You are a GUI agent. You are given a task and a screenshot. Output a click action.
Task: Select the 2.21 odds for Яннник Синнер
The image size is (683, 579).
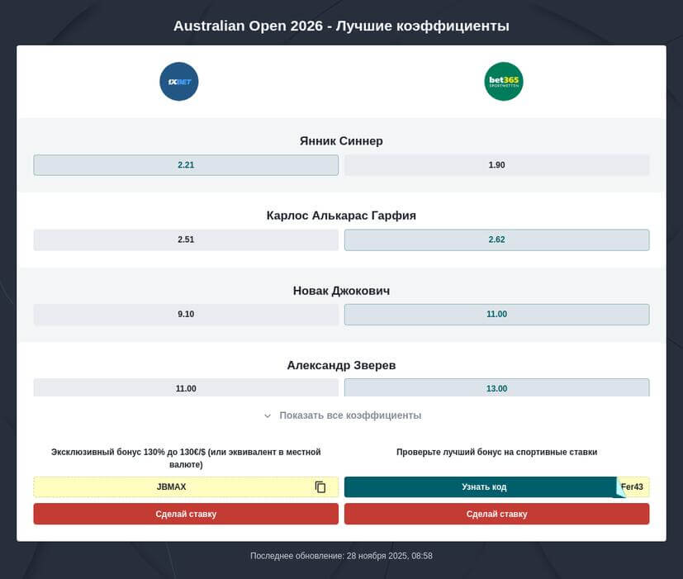185,164
